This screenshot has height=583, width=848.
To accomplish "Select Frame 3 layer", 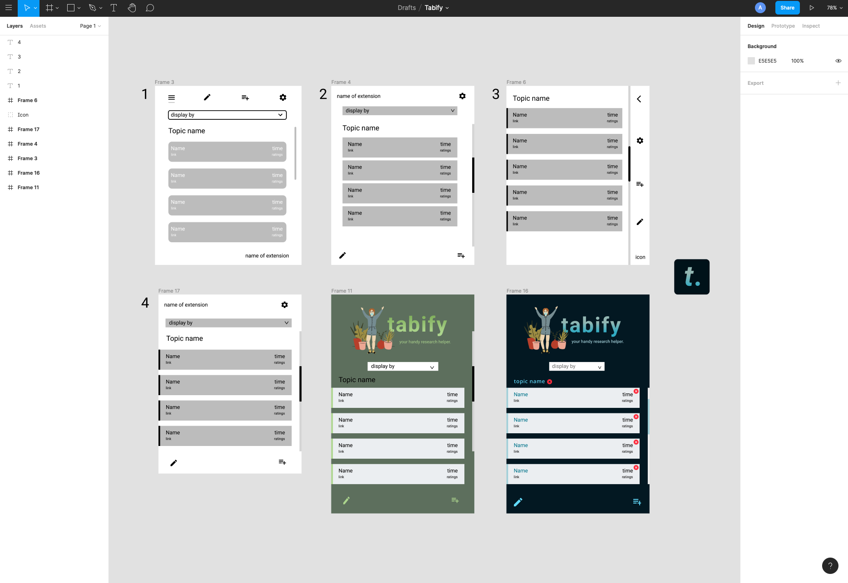I will [x=54, y=158].
